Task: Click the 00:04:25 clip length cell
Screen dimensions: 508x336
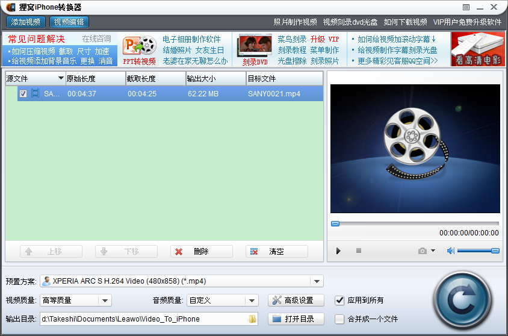Action: pyautogui.click(x=142, y=94)
